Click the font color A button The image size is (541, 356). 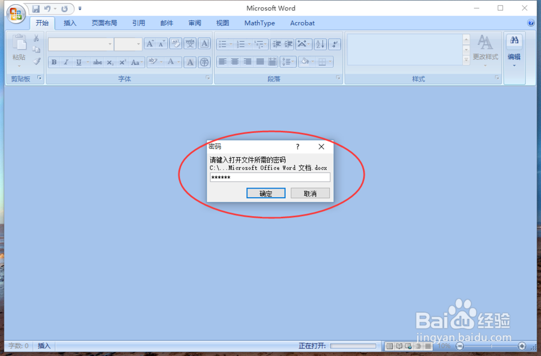pos(170,62)
